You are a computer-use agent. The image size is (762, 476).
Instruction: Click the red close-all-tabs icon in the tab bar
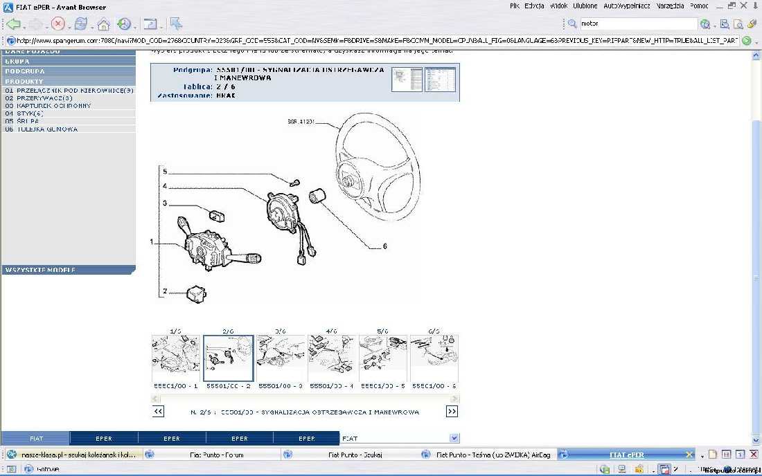pos(754,455)
